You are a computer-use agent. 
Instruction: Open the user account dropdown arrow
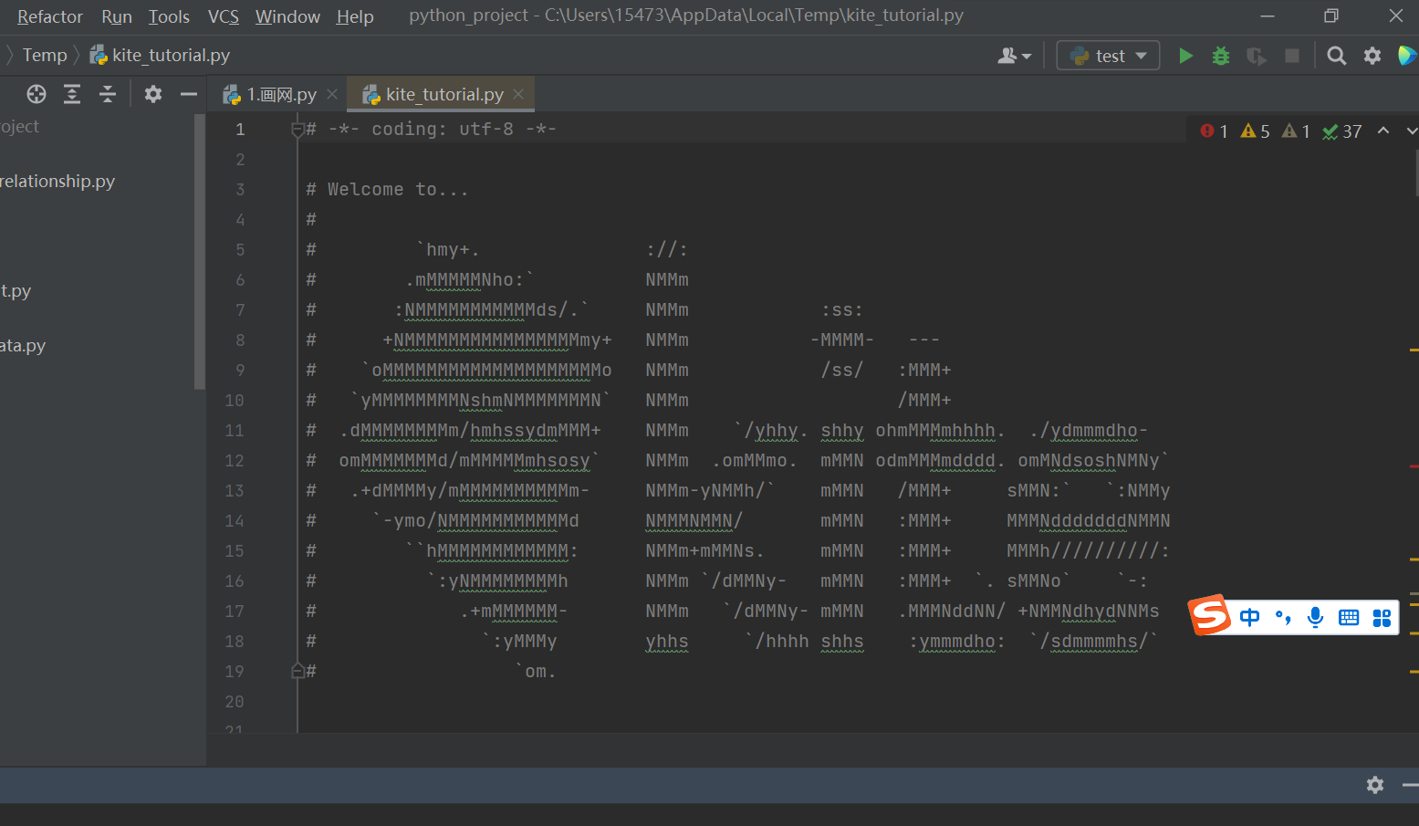[1026, 55]
